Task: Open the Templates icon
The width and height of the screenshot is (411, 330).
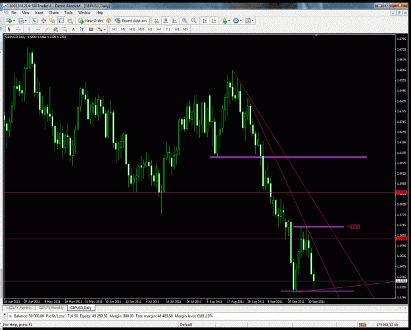Action: point(248,20)
